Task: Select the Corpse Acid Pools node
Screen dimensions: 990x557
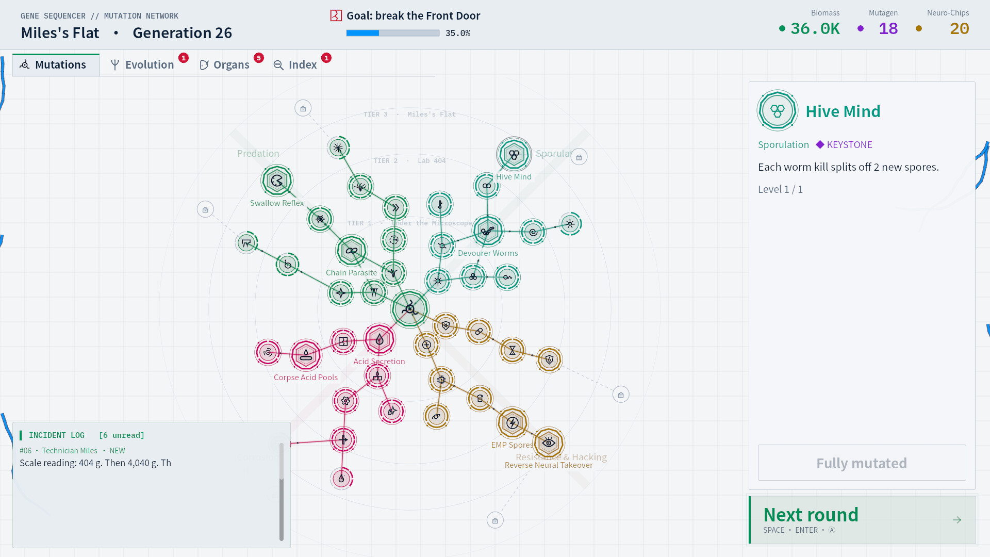Action: 306,355
